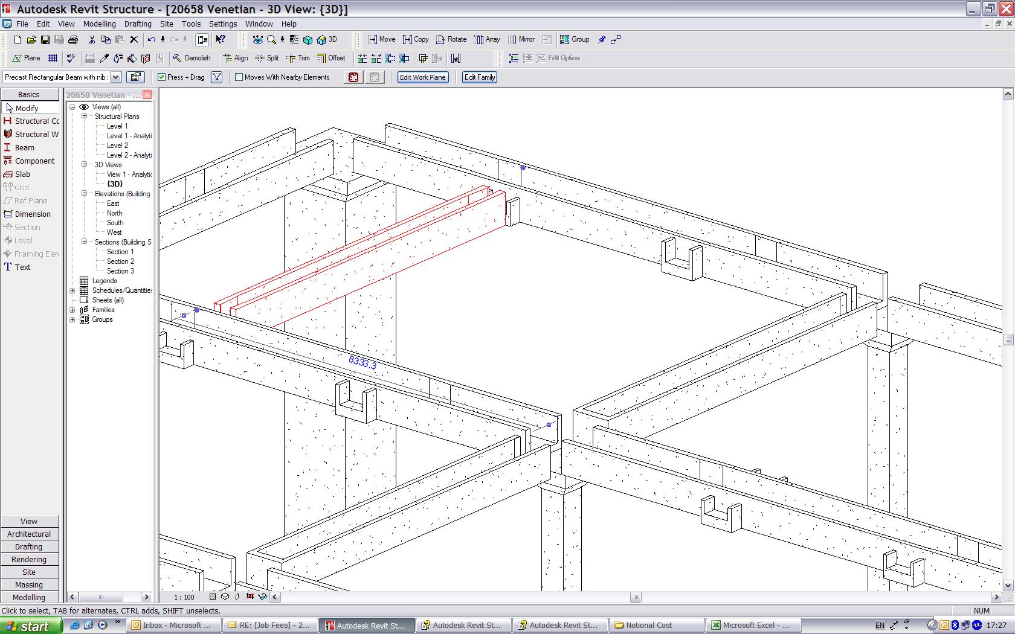
Task: Expand the Families branch in Project Browser
Action: point(72,309)
